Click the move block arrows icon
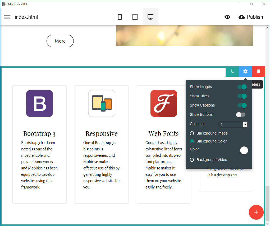 (232, 71)
